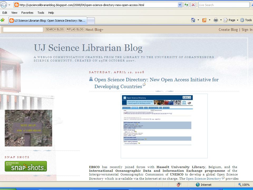The height and width of the screenshot is (190, 253).
Task: Expand the RSS feeds dropdown arrow
Action: coord(210,20)
